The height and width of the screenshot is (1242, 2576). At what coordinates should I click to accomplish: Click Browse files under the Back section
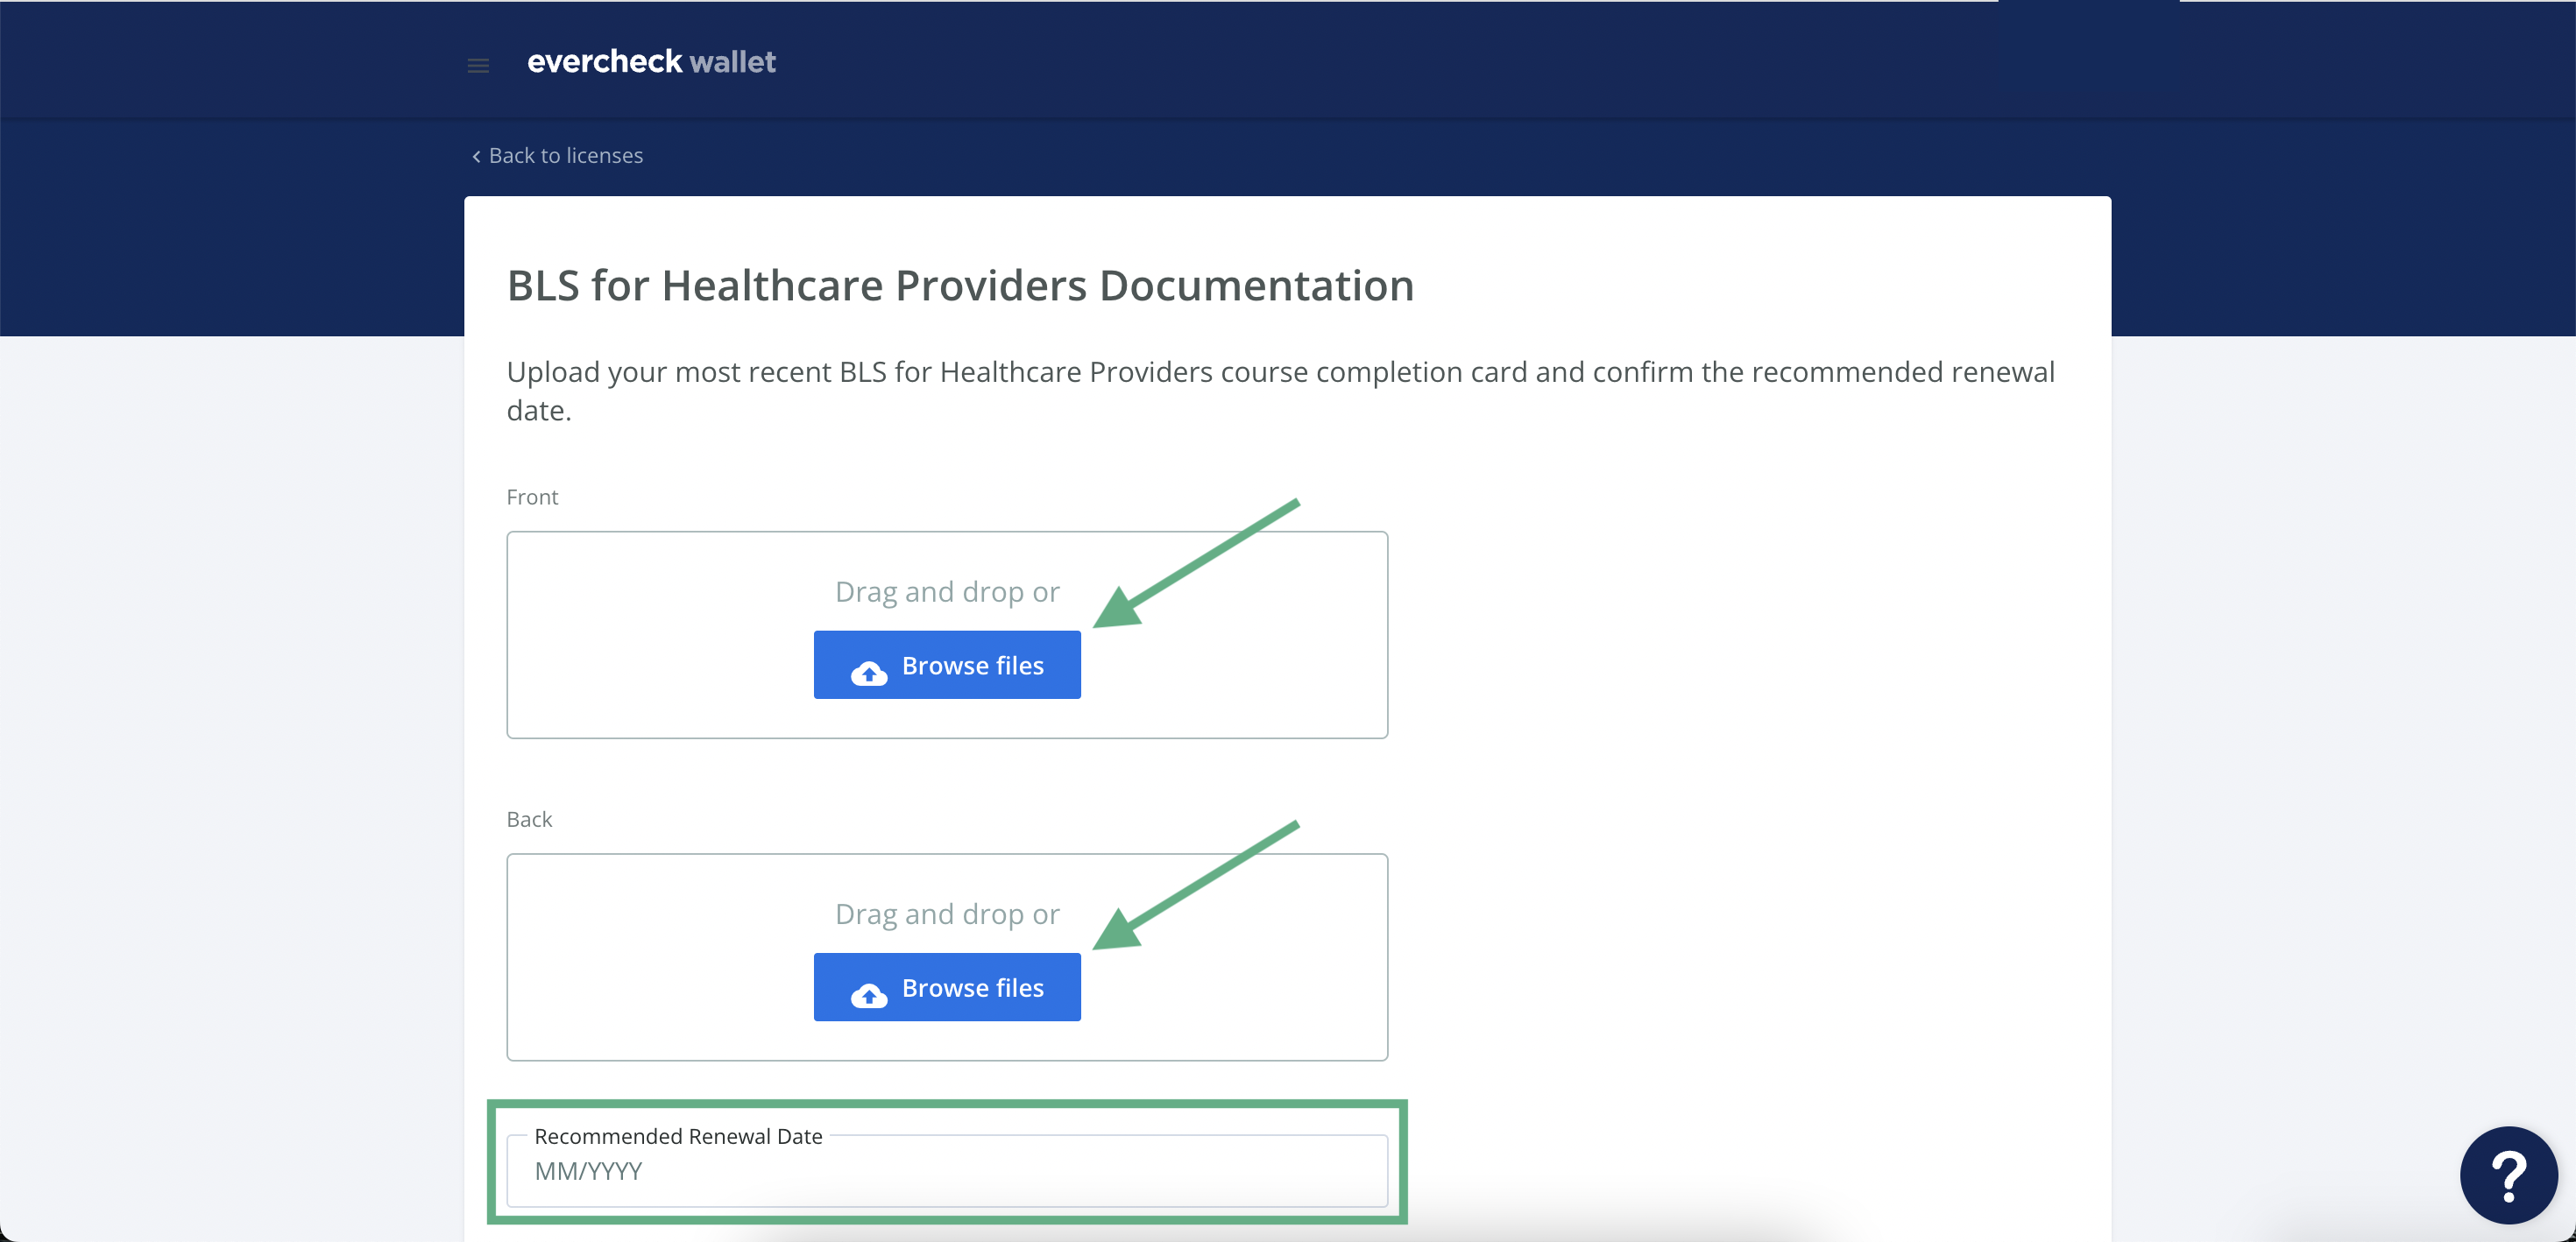[947, 987]
